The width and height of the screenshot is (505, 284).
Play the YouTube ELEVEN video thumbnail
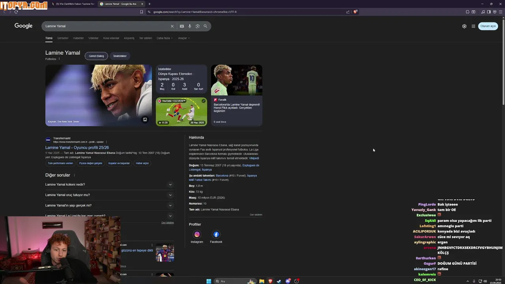coord(181,112)
